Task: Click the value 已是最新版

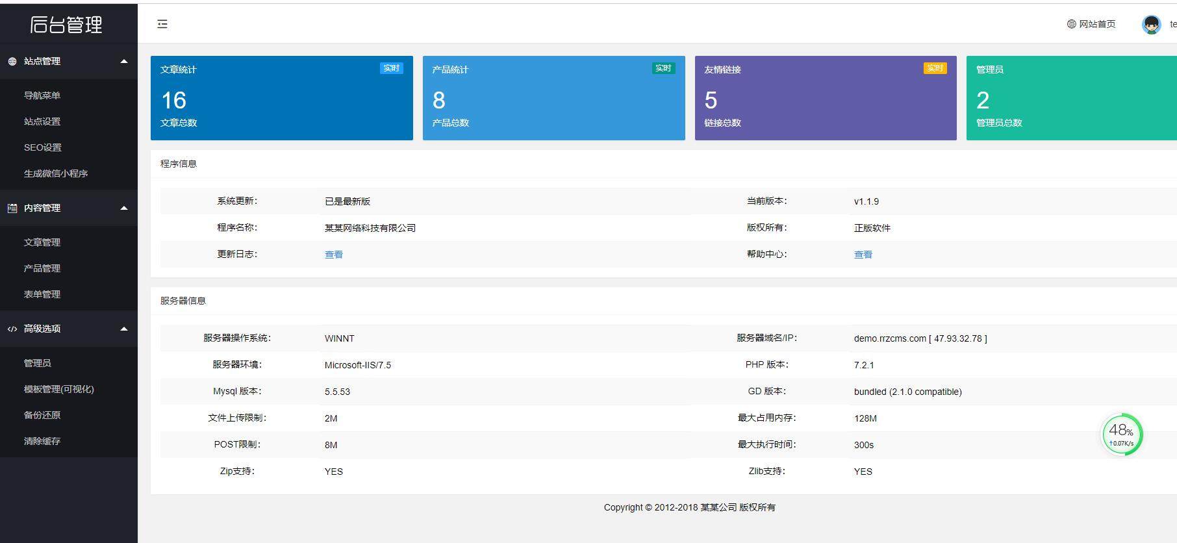Action: [348, 201]
